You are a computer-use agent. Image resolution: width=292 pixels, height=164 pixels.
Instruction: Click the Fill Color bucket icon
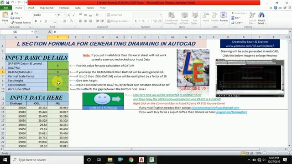(x=64, y=21)
